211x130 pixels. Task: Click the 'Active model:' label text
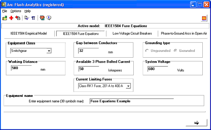click(89, 26)
